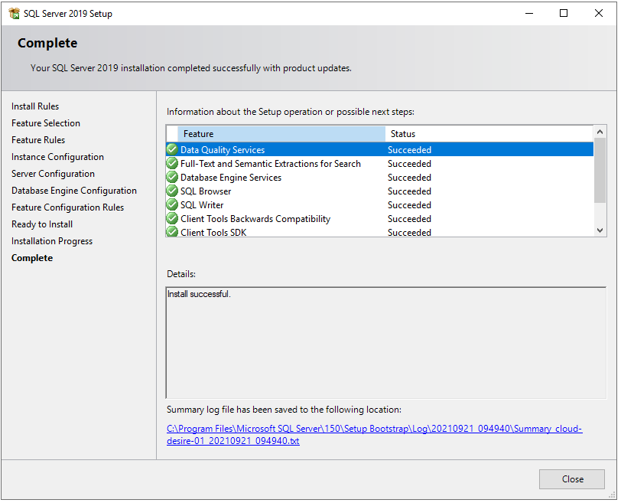Select the Full-Text and Semantic Extractions for Search row

click(x=380, y=164)
